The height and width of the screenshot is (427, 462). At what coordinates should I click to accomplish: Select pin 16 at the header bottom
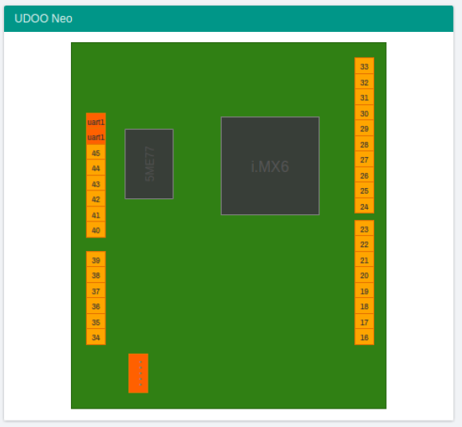click(x=364, y=337)
